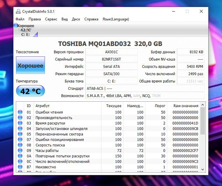
Task: Click the large Хорошее health status button
Action: coord(30,65)
